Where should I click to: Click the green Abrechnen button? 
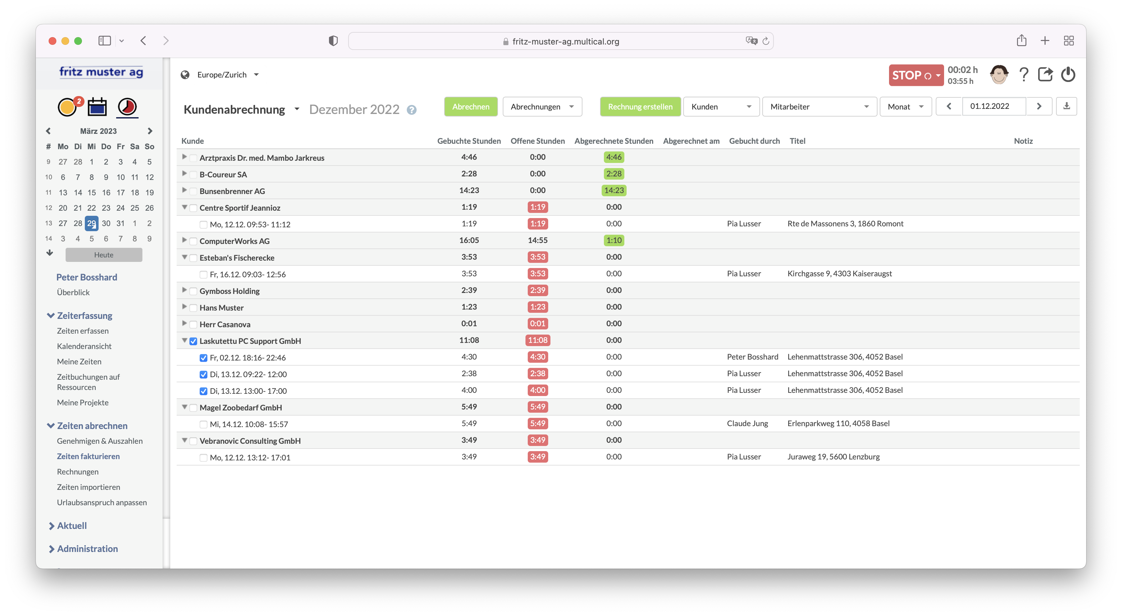coord(471,107)
